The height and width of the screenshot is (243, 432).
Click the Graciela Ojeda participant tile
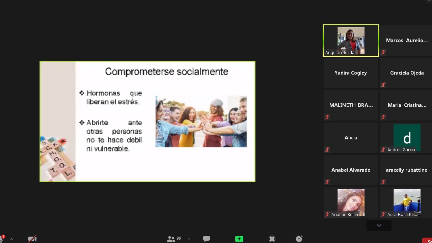[x=407, y=73]
